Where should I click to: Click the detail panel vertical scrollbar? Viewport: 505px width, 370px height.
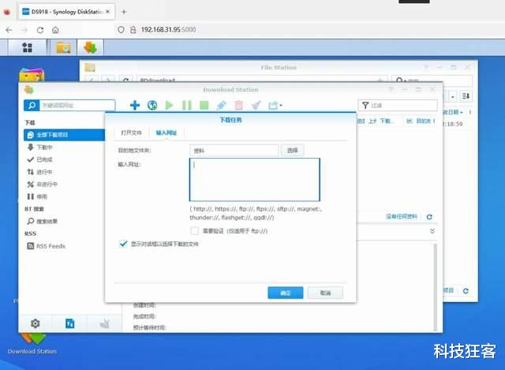(x=435, y=286)
